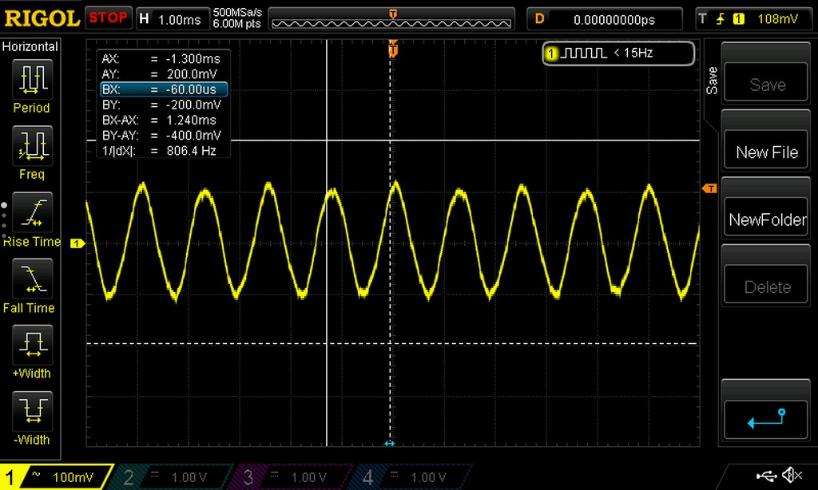The width and height of the screenshot is (818, 490).
Task: Click the AX cursor value -1.300ms
Action: [x=193, y=59]
